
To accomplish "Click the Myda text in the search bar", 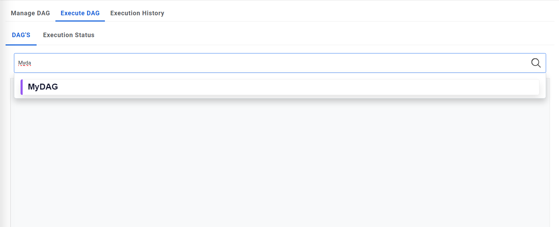I will [25, 63].
